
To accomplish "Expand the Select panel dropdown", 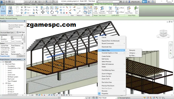I will coord(3,15).
